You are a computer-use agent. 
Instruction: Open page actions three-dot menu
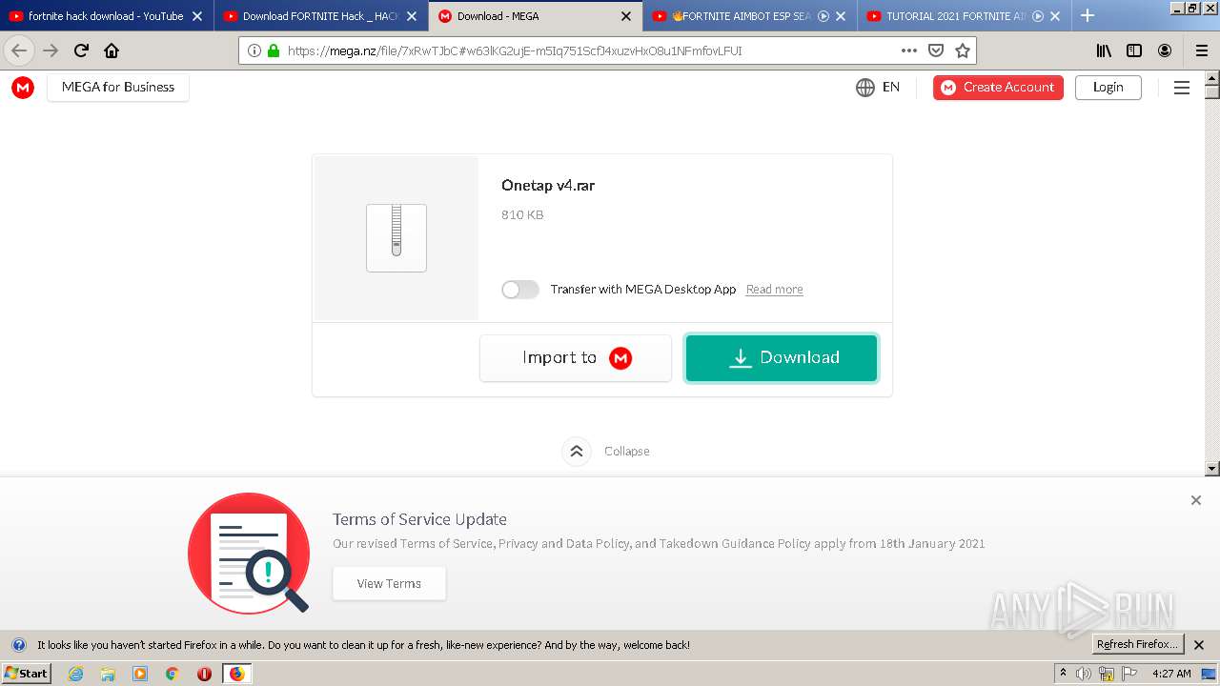pyautogui.click(x=909, y=50)
